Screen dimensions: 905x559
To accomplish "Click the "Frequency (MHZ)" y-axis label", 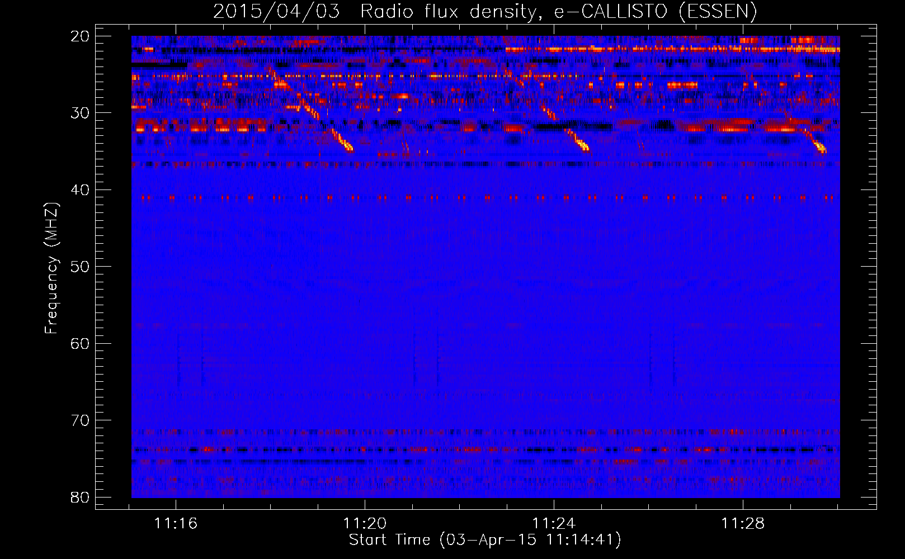I will pos(51,268).
